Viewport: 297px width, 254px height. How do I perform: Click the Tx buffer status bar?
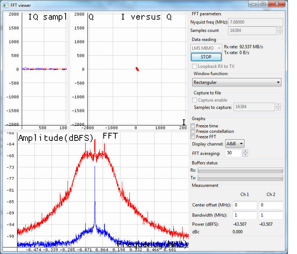(240, 178)
